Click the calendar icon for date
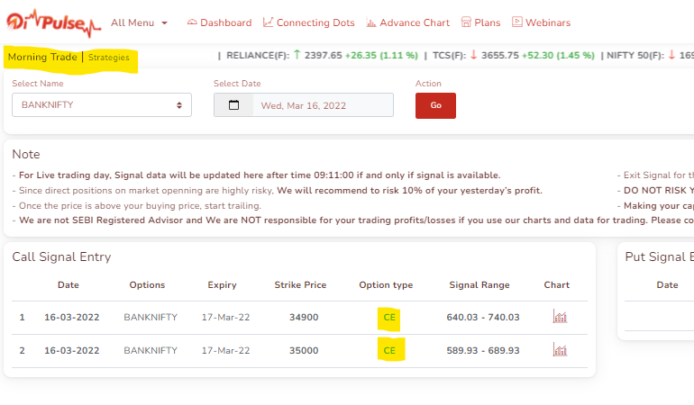The height and width of the screenshot is (405, 694). pos(233,104)
